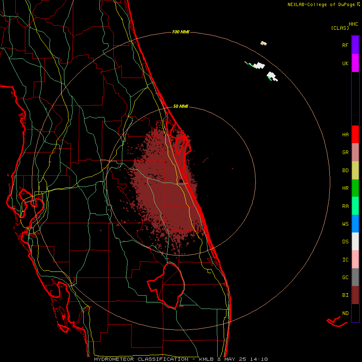Click the '8 MAY 25' date text
362x362 pixels.
(x=232, y=359)
